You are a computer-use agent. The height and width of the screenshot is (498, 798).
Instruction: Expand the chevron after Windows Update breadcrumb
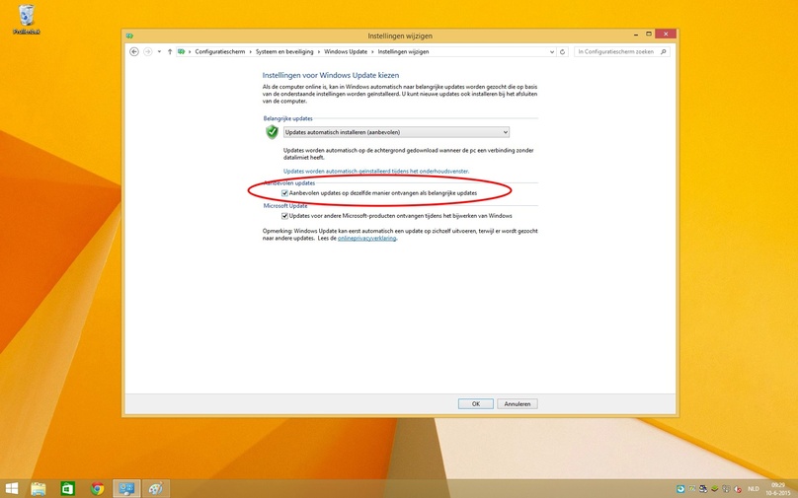(x=372, y=51)
